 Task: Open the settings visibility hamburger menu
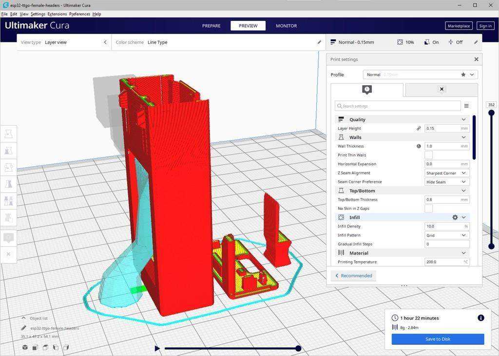(x=466, y=106)
